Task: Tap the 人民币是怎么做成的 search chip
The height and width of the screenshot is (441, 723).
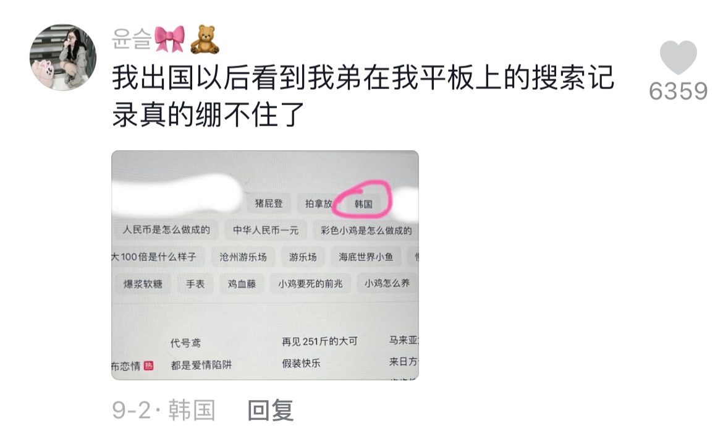Action: (x=166, y=229)
